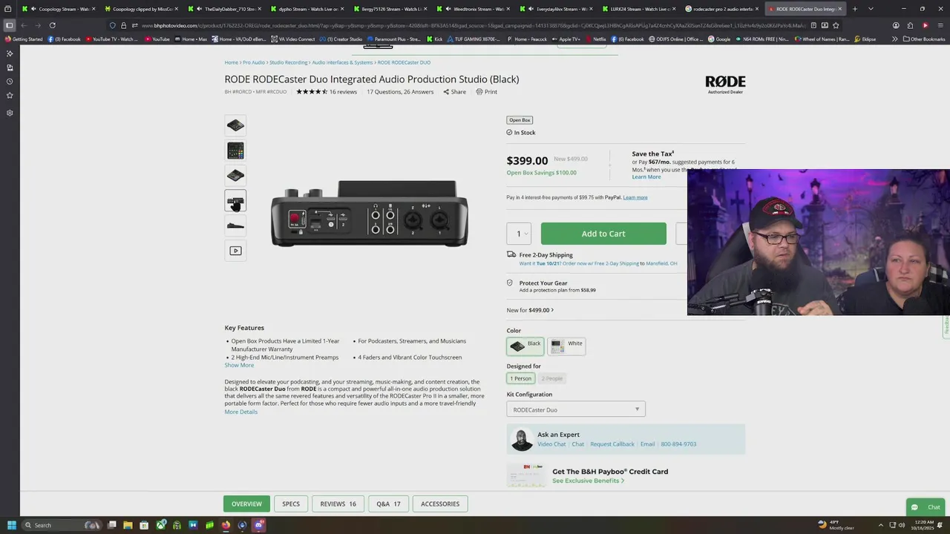The height and width of the screenshot is (534, 950).
Task: Open the taskbar weather widget
Action: click(x=836, y=525)
